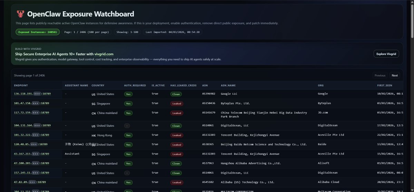This screenshot has height=192, width=414.
Task: Click the Previous page button
Action: 380,75
